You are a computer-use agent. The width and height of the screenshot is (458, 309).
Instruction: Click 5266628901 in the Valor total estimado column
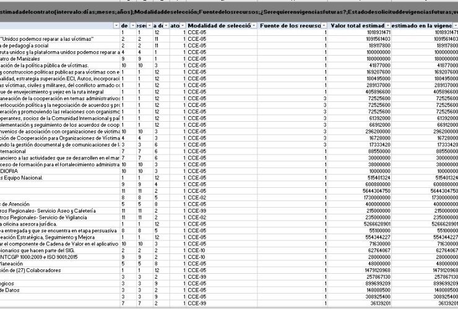click(359, 224)
